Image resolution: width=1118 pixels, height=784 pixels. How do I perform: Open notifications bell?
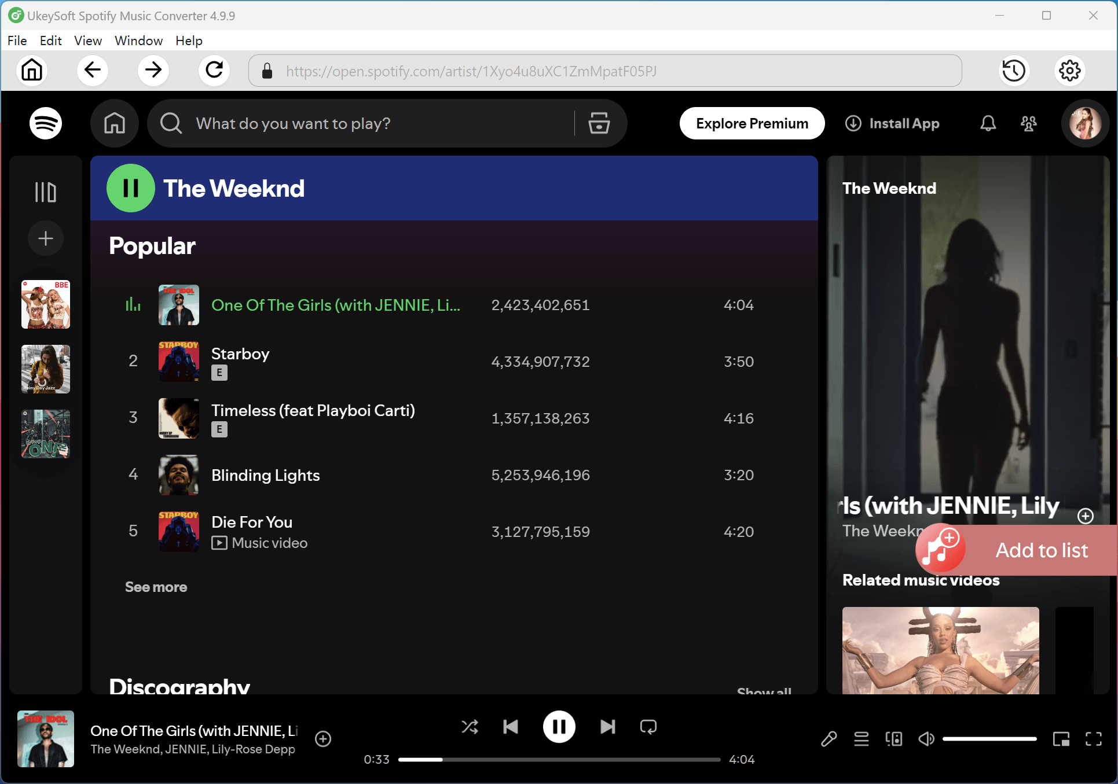[988, 123]
